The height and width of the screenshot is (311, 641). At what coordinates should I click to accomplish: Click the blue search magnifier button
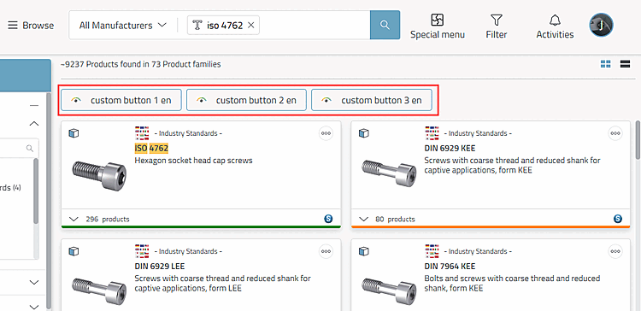385,25
